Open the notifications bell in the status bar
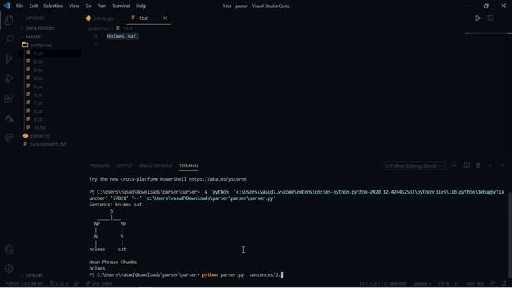This screenshot has width=512, height=288. click(504, 283)
